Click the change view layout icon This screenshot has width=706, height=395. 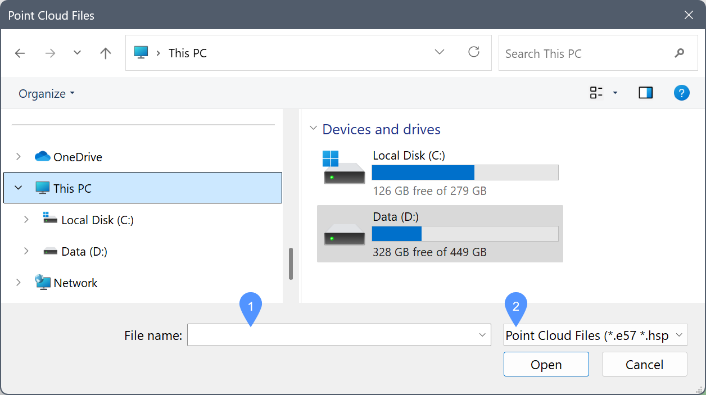(596, 93)
